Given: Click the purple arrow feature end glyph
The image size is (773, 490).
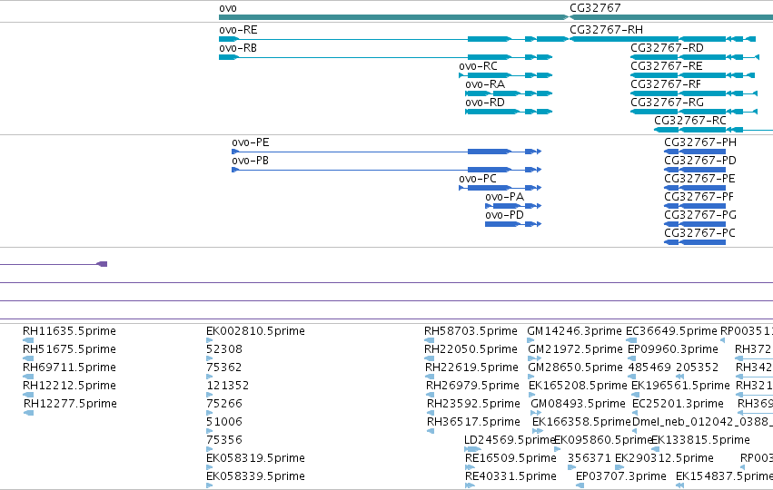Looking at the screenshot, I should coord(102,264).
